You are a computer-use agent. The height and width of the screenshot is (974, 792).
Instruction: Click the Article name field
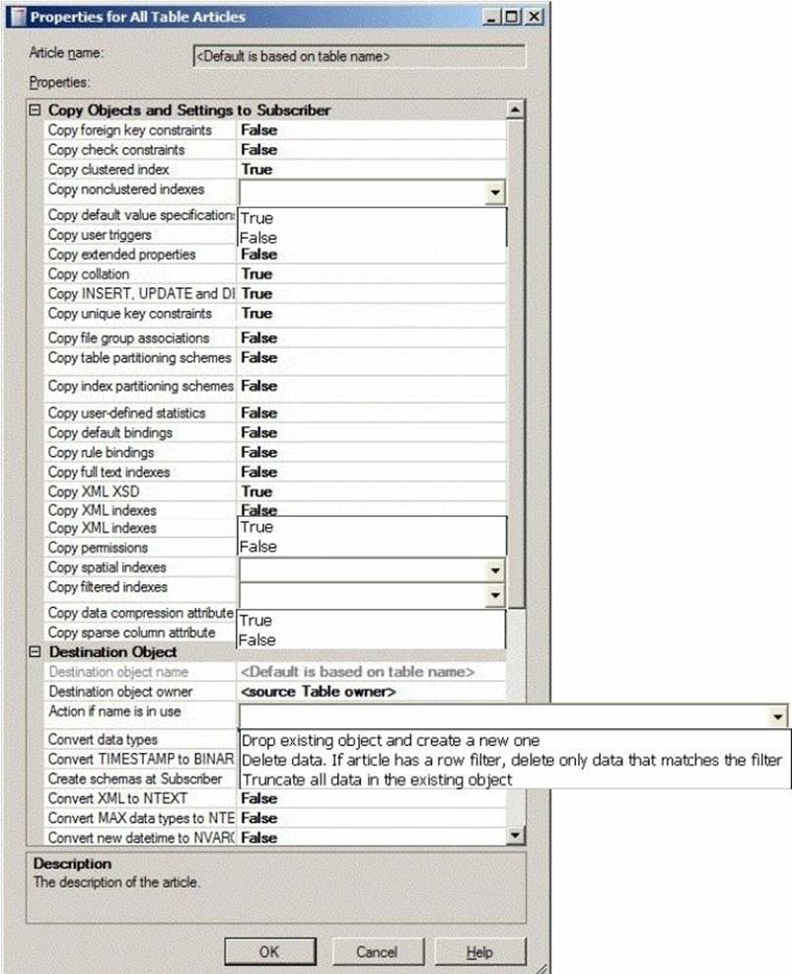(x=359, y=56)
